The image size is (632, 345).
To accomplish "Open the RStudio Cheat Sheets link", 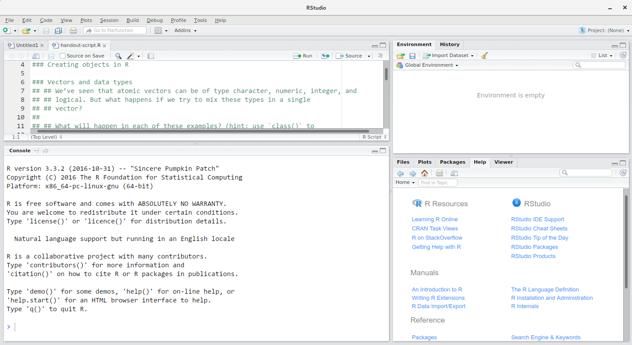I will coord(539,228).
